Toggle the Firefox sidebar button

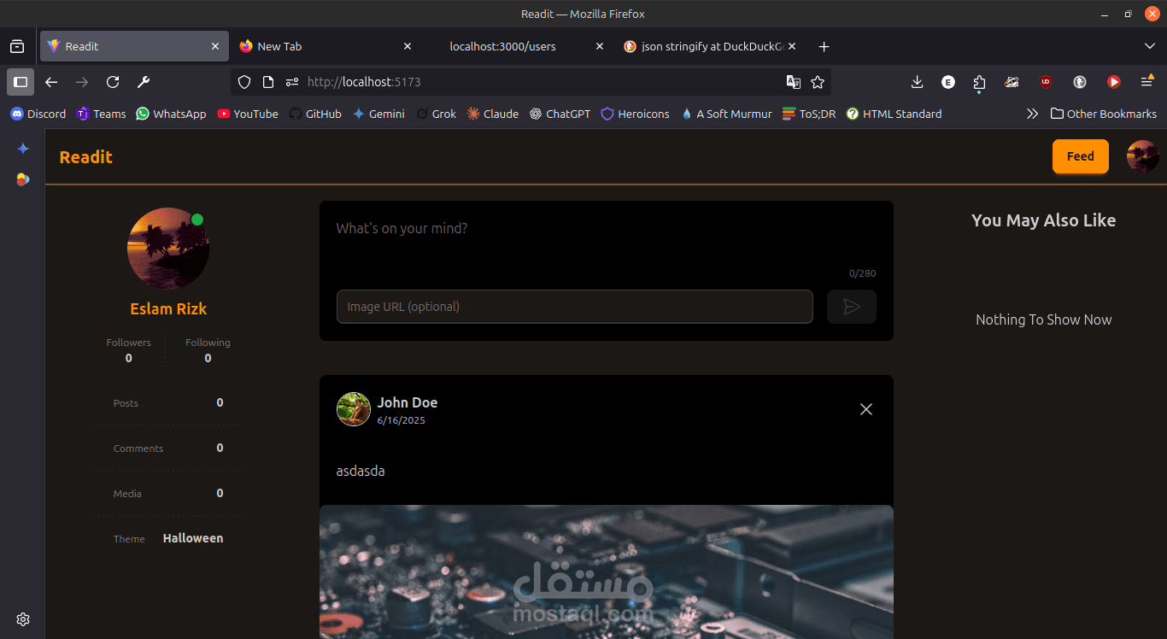tap(21, 82)
